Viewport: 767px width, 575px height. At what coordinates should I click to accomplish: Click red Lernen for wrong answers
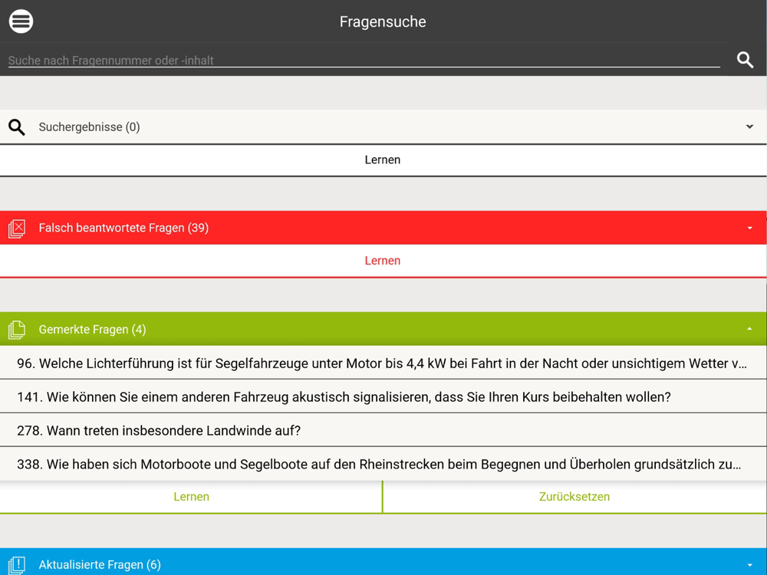[x=383, y=261]
